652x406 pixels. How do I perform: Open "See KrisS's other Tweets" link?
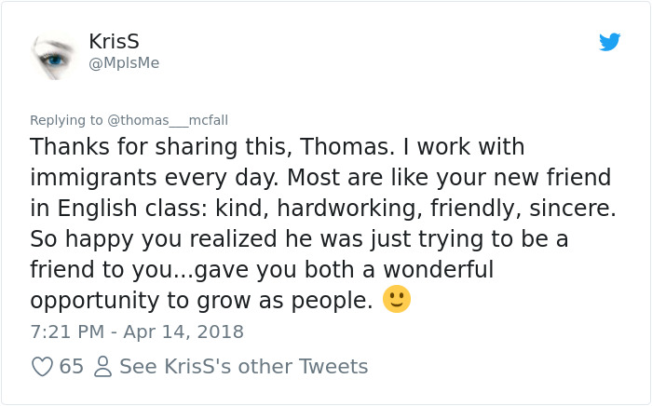point(244,367)
